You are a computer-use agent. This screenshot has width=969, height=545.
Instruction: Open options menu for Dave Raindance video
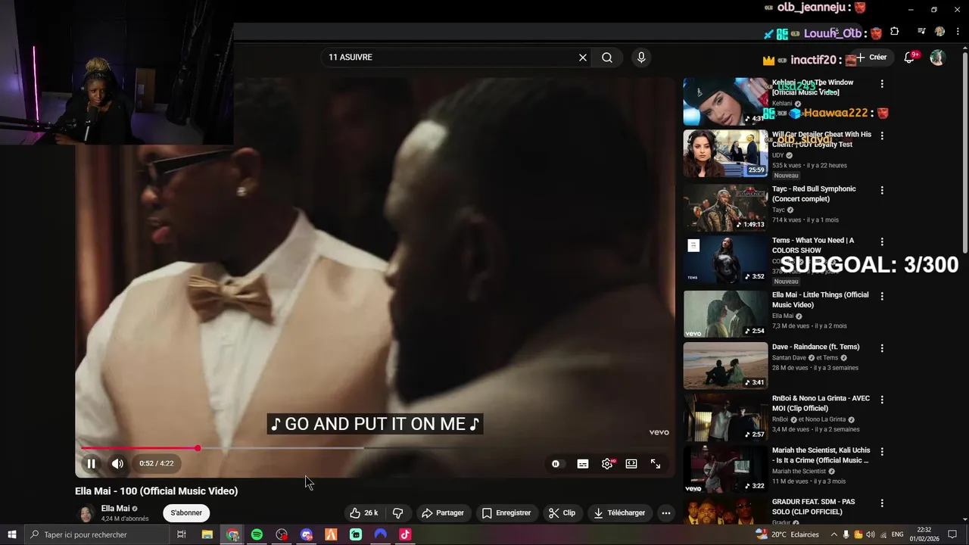pos(882,348)
